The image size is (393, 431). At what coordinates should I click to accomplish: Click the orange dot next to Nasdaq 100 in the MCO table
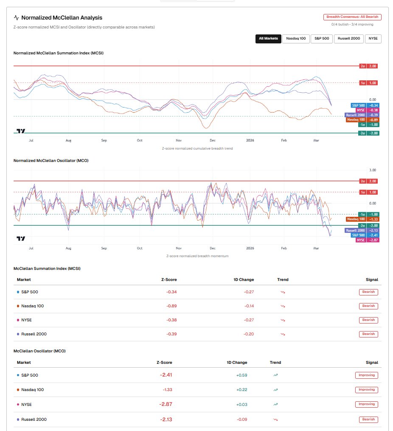pos(17,390)
